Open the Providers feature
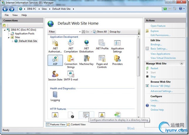189x135 pixels. [117, 60]
